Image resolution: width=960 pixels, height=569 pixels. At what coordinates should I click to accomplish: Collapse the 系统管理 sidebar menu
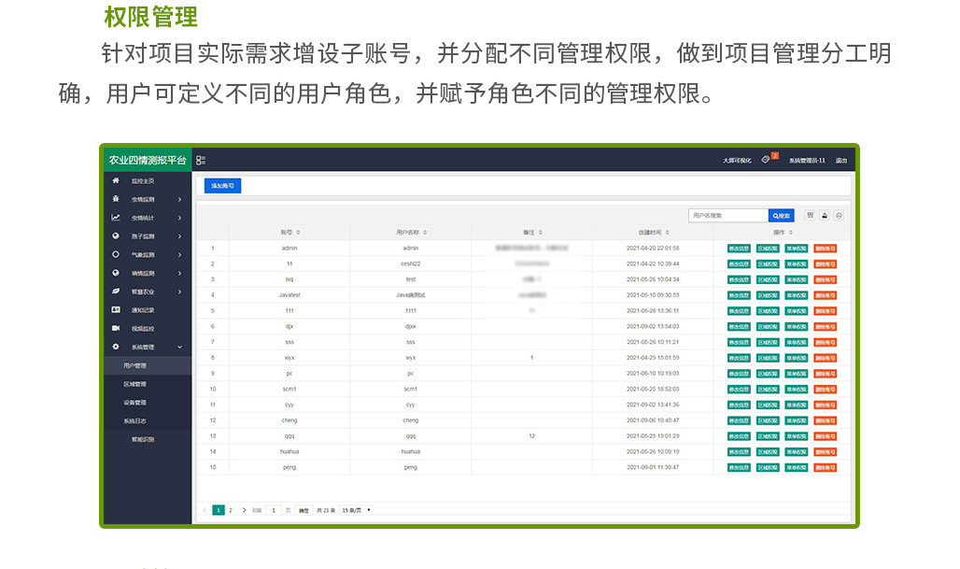(179, 347)
